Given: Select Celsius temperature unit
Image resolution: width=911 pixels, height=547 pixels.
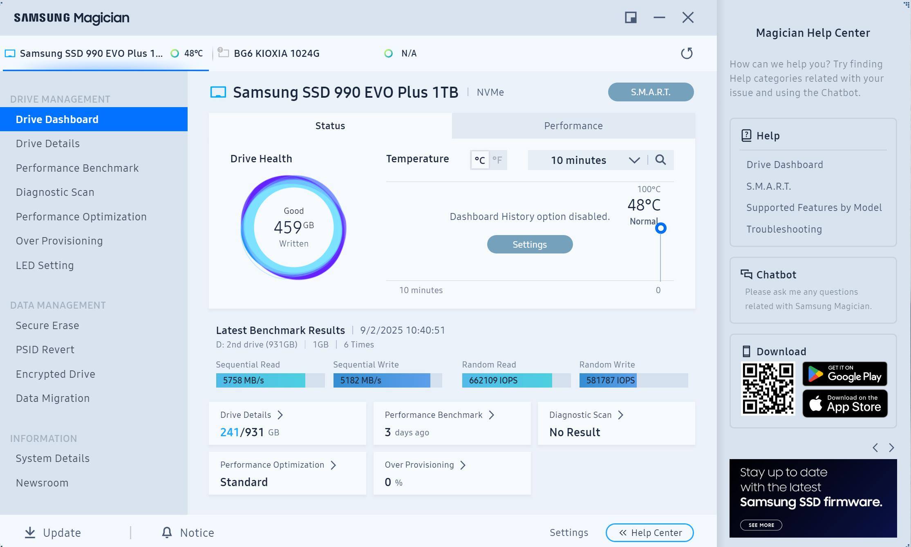Looking at the screenshot, I should coord(480,160).
